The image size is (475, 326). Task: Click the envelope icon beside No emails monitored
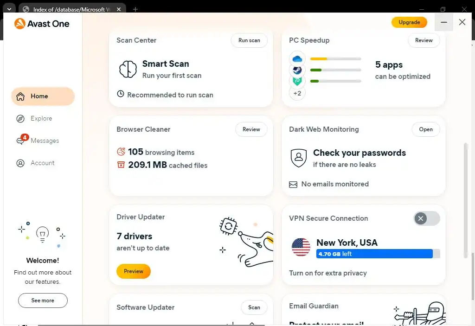click(293, 185)
